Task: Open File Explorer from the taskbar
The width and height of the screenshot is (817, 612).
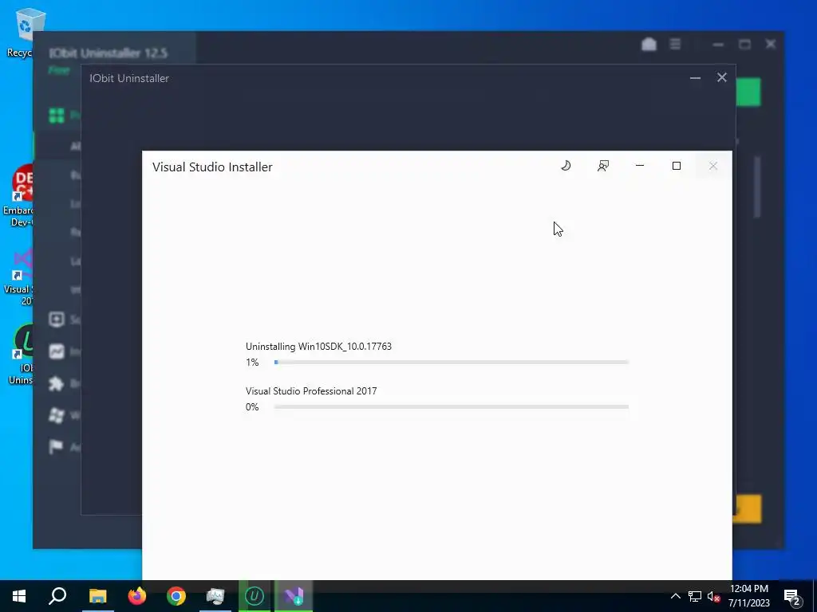Action: click(97, 596)
